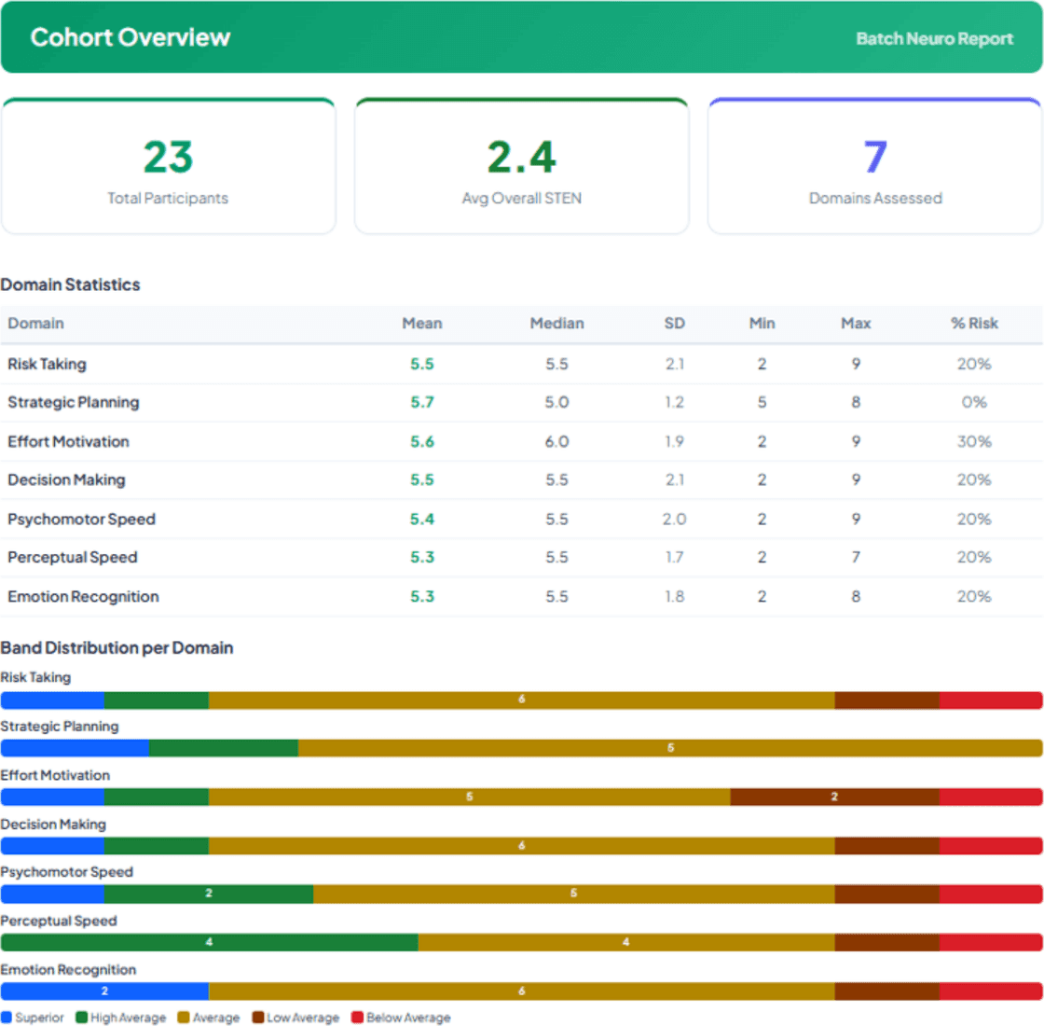Click the Strategic Planning bar's green High Average segment

coord(224,748)
